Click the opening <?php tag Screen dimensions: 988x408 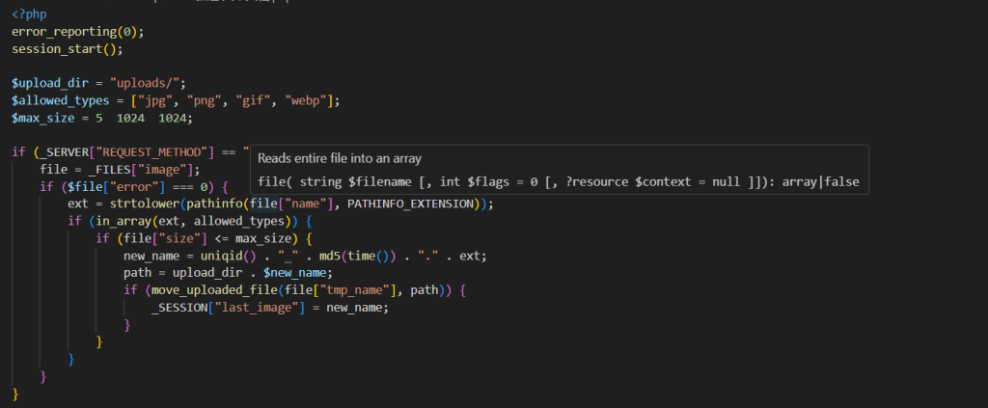click(x=30, y=14)
